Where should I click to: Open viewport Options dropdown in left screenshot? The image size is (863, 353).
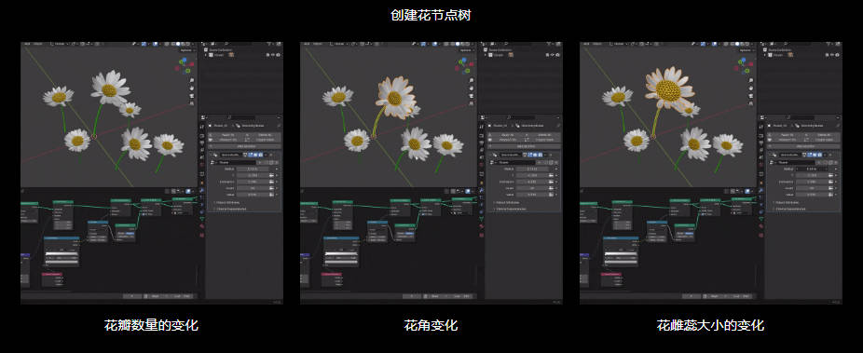point(187,50)
